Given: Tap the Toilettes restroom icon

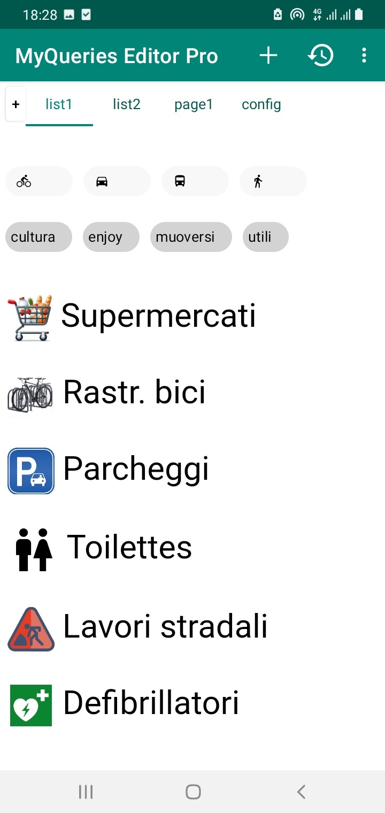Looking at the screenshot, I should [x=34, y=549].
